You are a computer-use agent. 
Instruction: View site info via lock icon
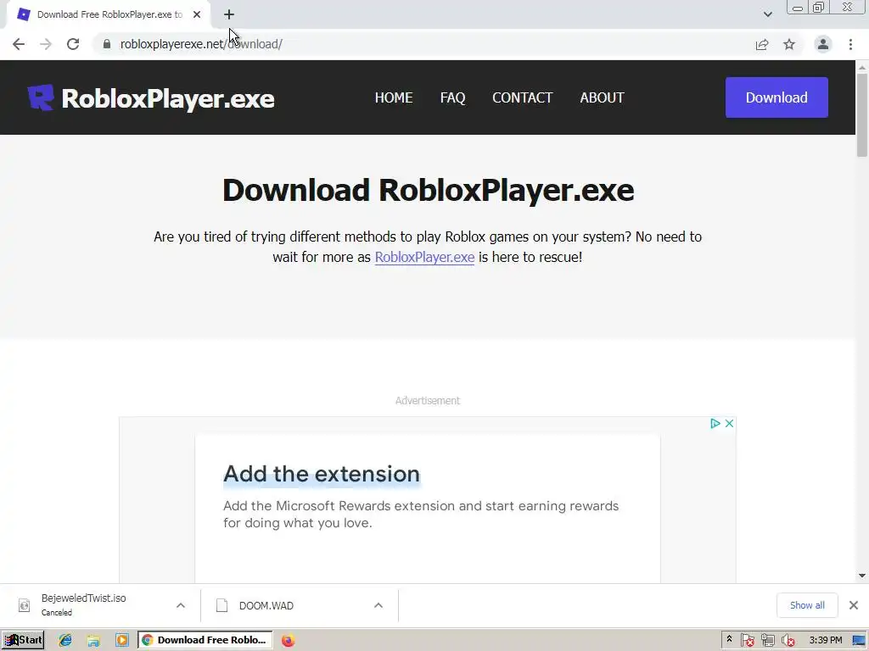[x=107, y=44]
